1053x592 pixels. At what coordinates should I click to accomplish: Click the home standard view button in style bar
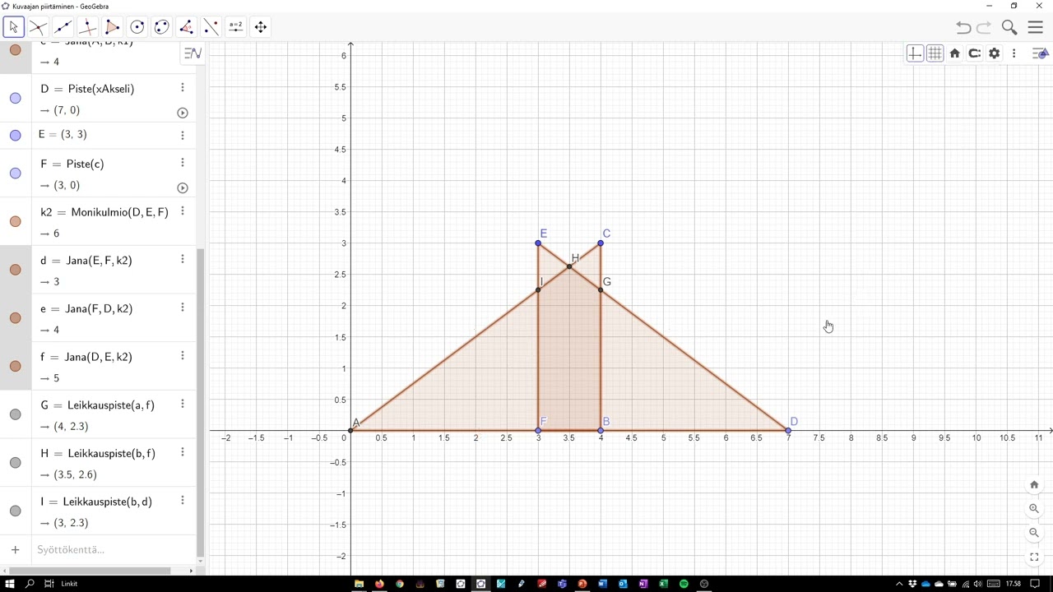(x=954, y=53)
